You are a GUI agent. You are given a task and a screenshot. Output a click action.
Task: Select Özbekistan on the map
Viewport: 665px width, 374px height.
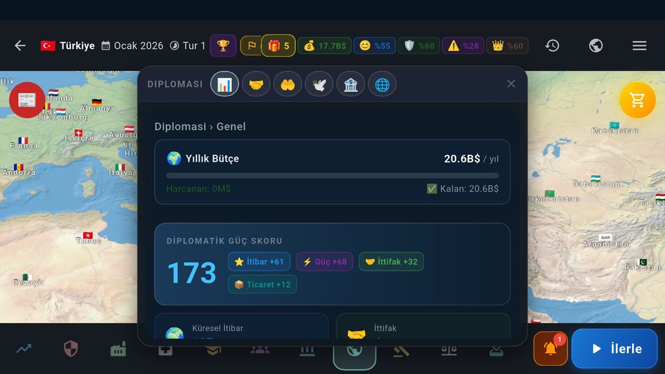[596, 181]
